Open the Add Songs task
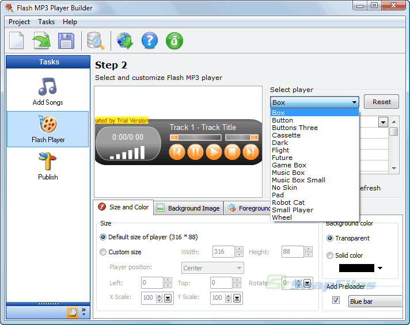Screen dimensions: 410x325 tap(48, 91)
